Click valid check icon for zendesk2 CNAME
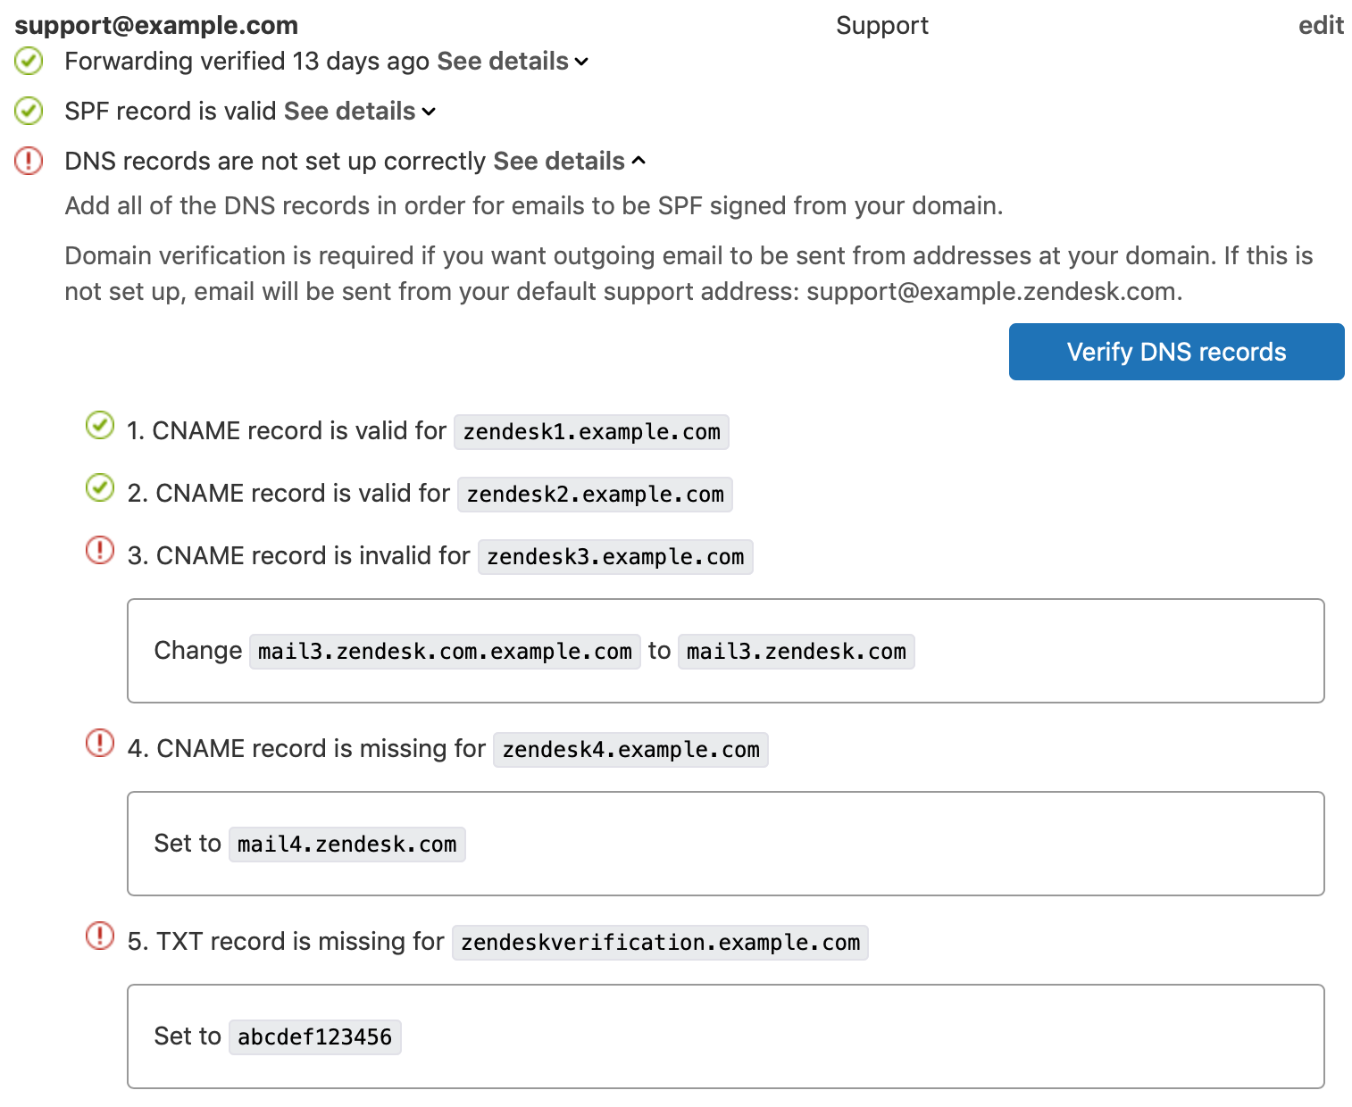 click(x=99, y=488)
